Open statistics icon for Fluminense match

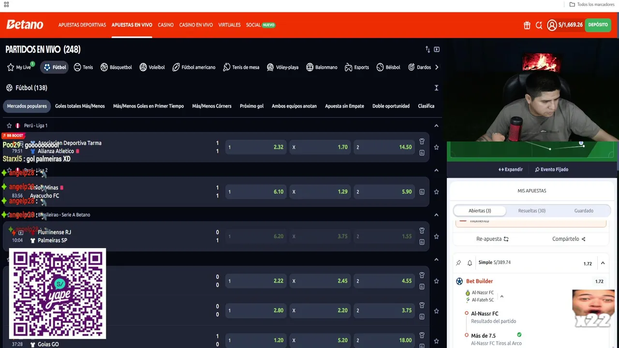422,242
